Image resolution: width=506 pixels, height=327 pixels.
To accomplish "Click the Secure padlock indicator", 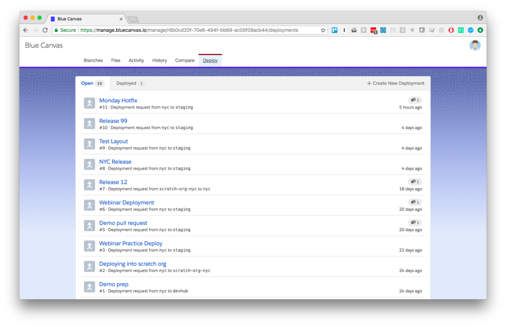I will click(x=65, y=30).
